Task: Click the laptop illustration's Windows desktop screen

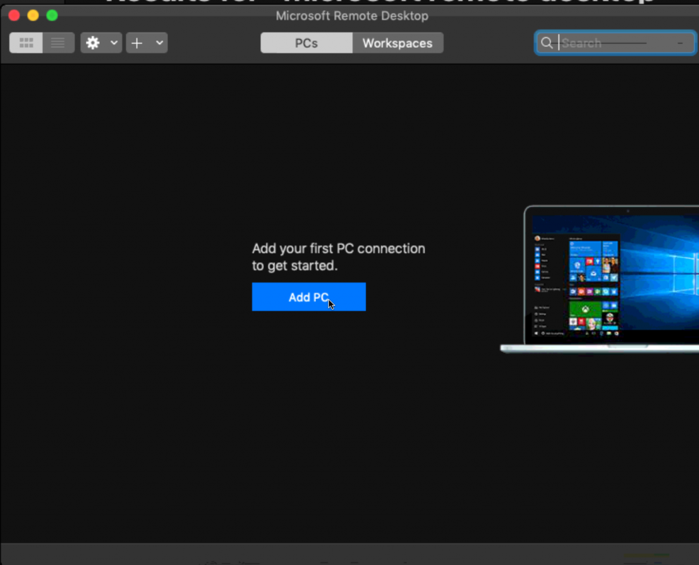Action: pos(655,273)
